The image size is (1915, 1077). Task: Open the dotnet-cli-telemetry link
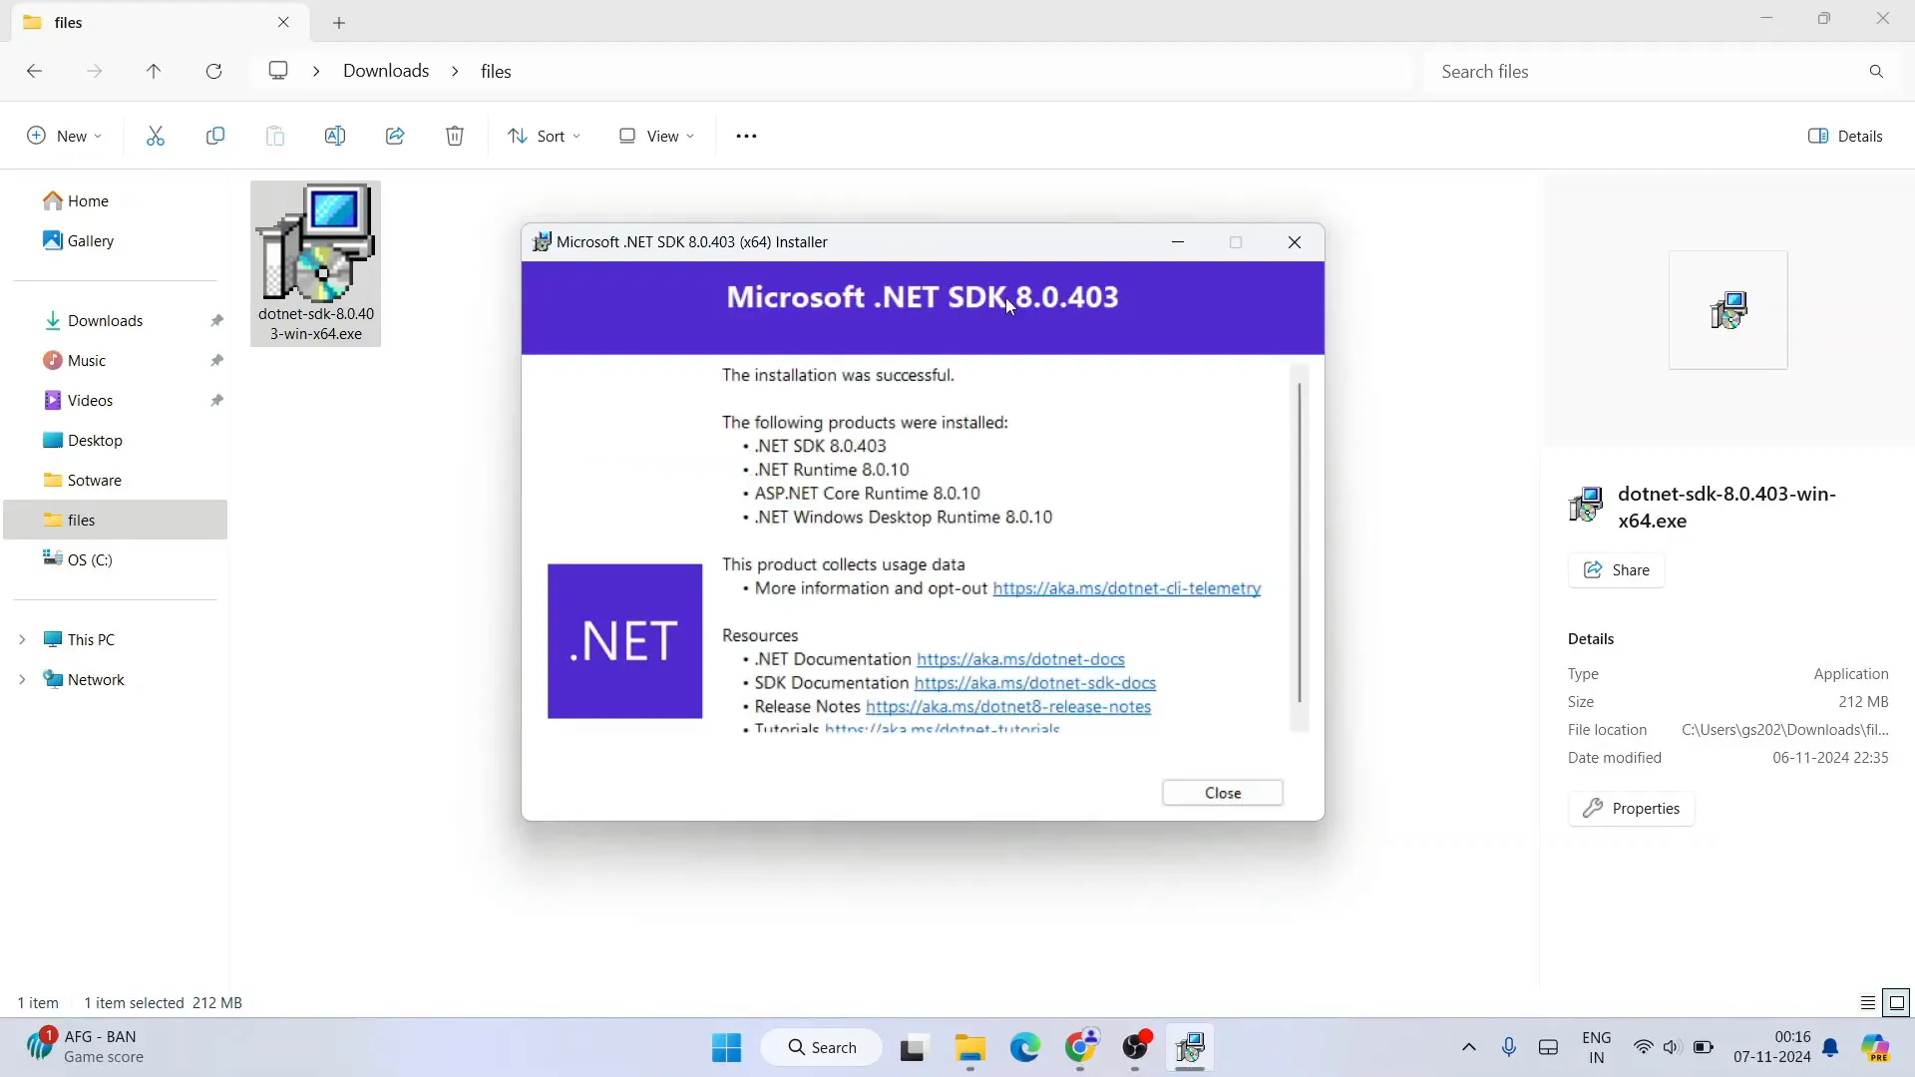pos(1127,588)
